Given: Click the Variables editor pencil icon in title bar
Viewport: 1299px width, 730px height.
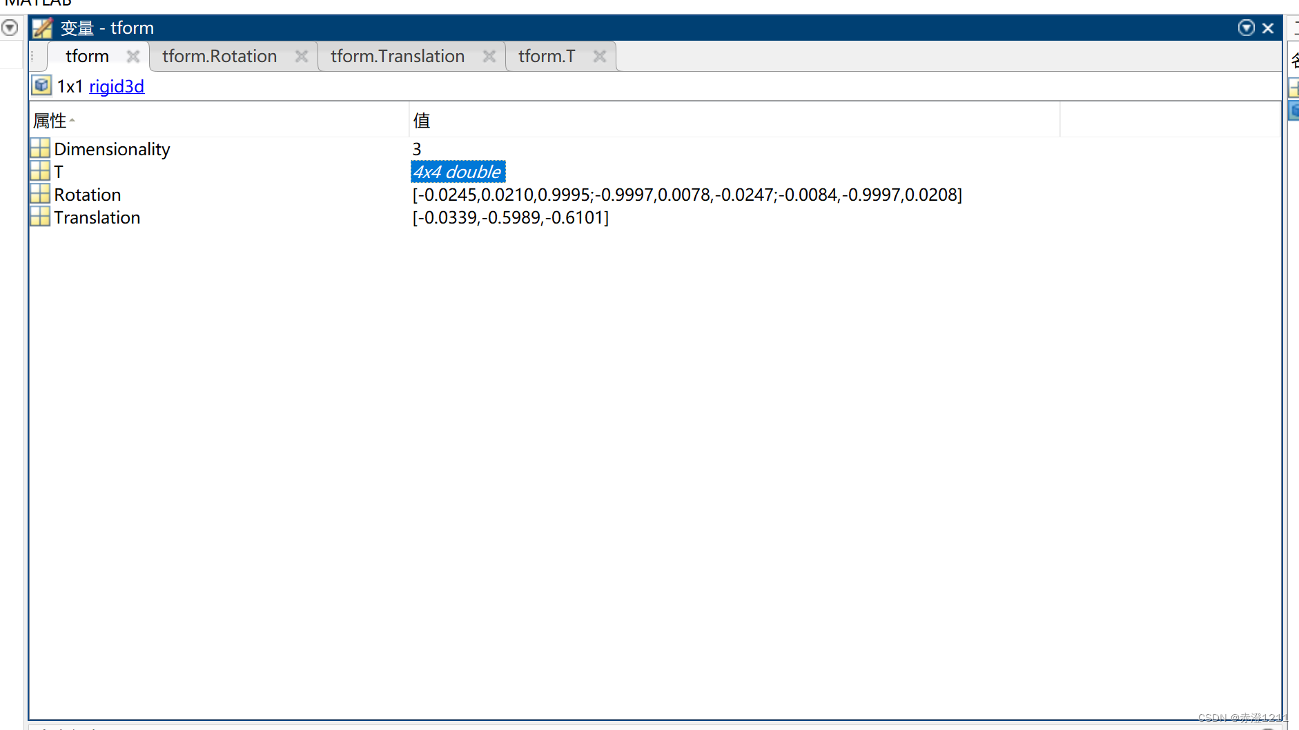Looking at the screenshot, I should (x=41, y=28).
